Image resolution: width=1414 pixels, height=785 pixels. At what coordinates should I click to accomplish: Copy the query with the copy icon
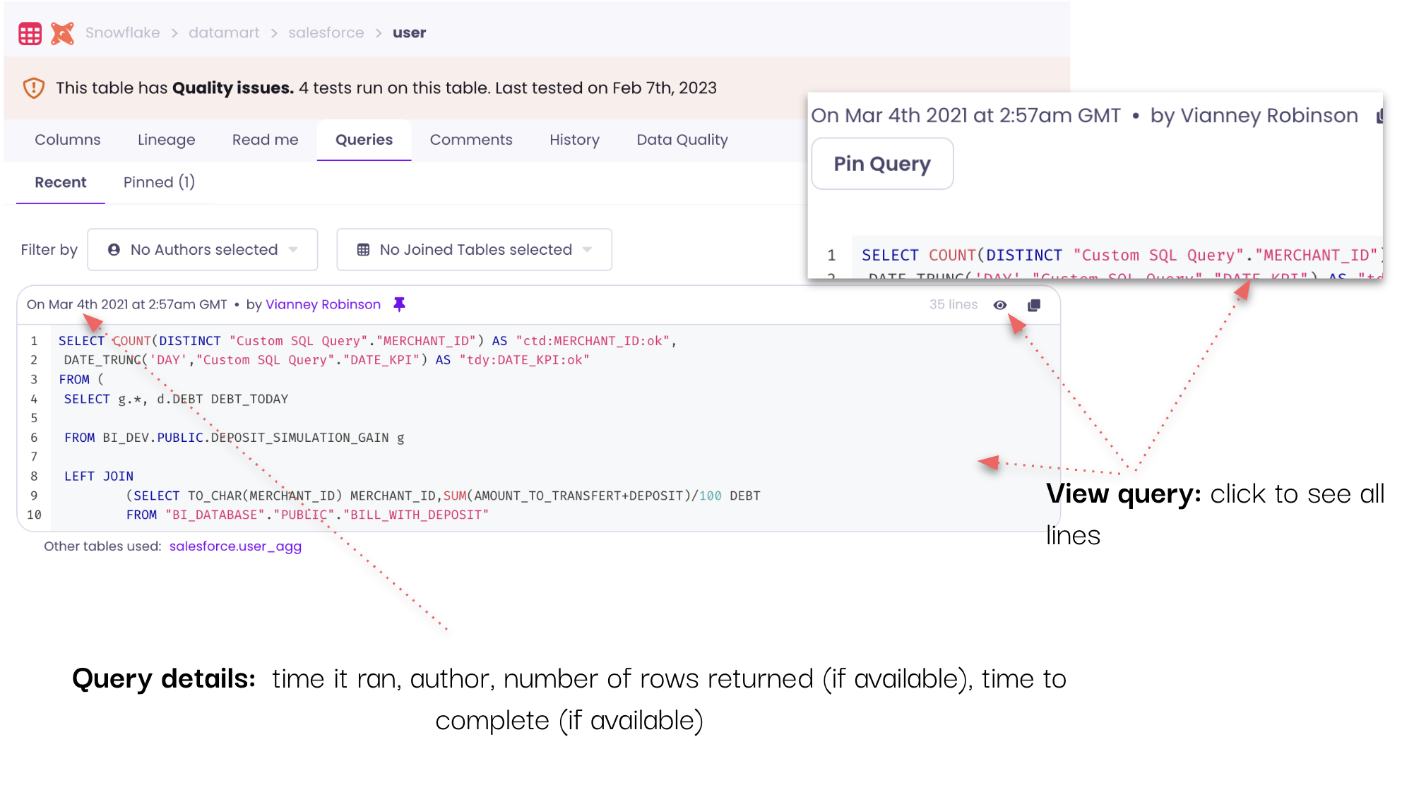click(1034, 305)
